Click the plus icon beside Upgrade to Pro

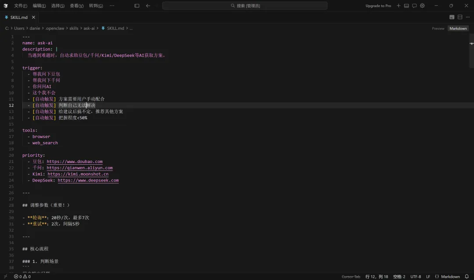[399, 5]
